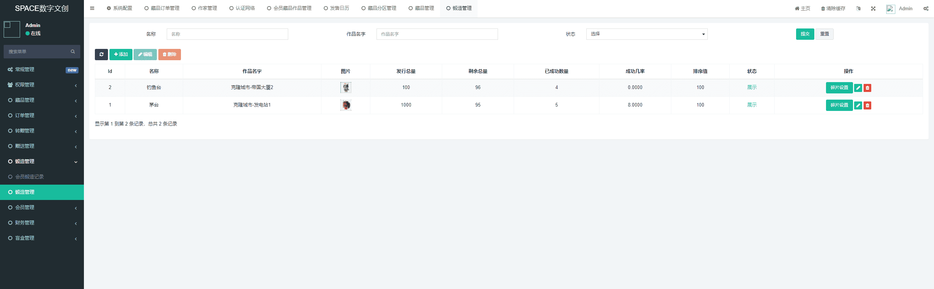Viewport: 934px width, 289px height.
Task: Click 发行总量 column header
Action: click(x=406, y=71)
